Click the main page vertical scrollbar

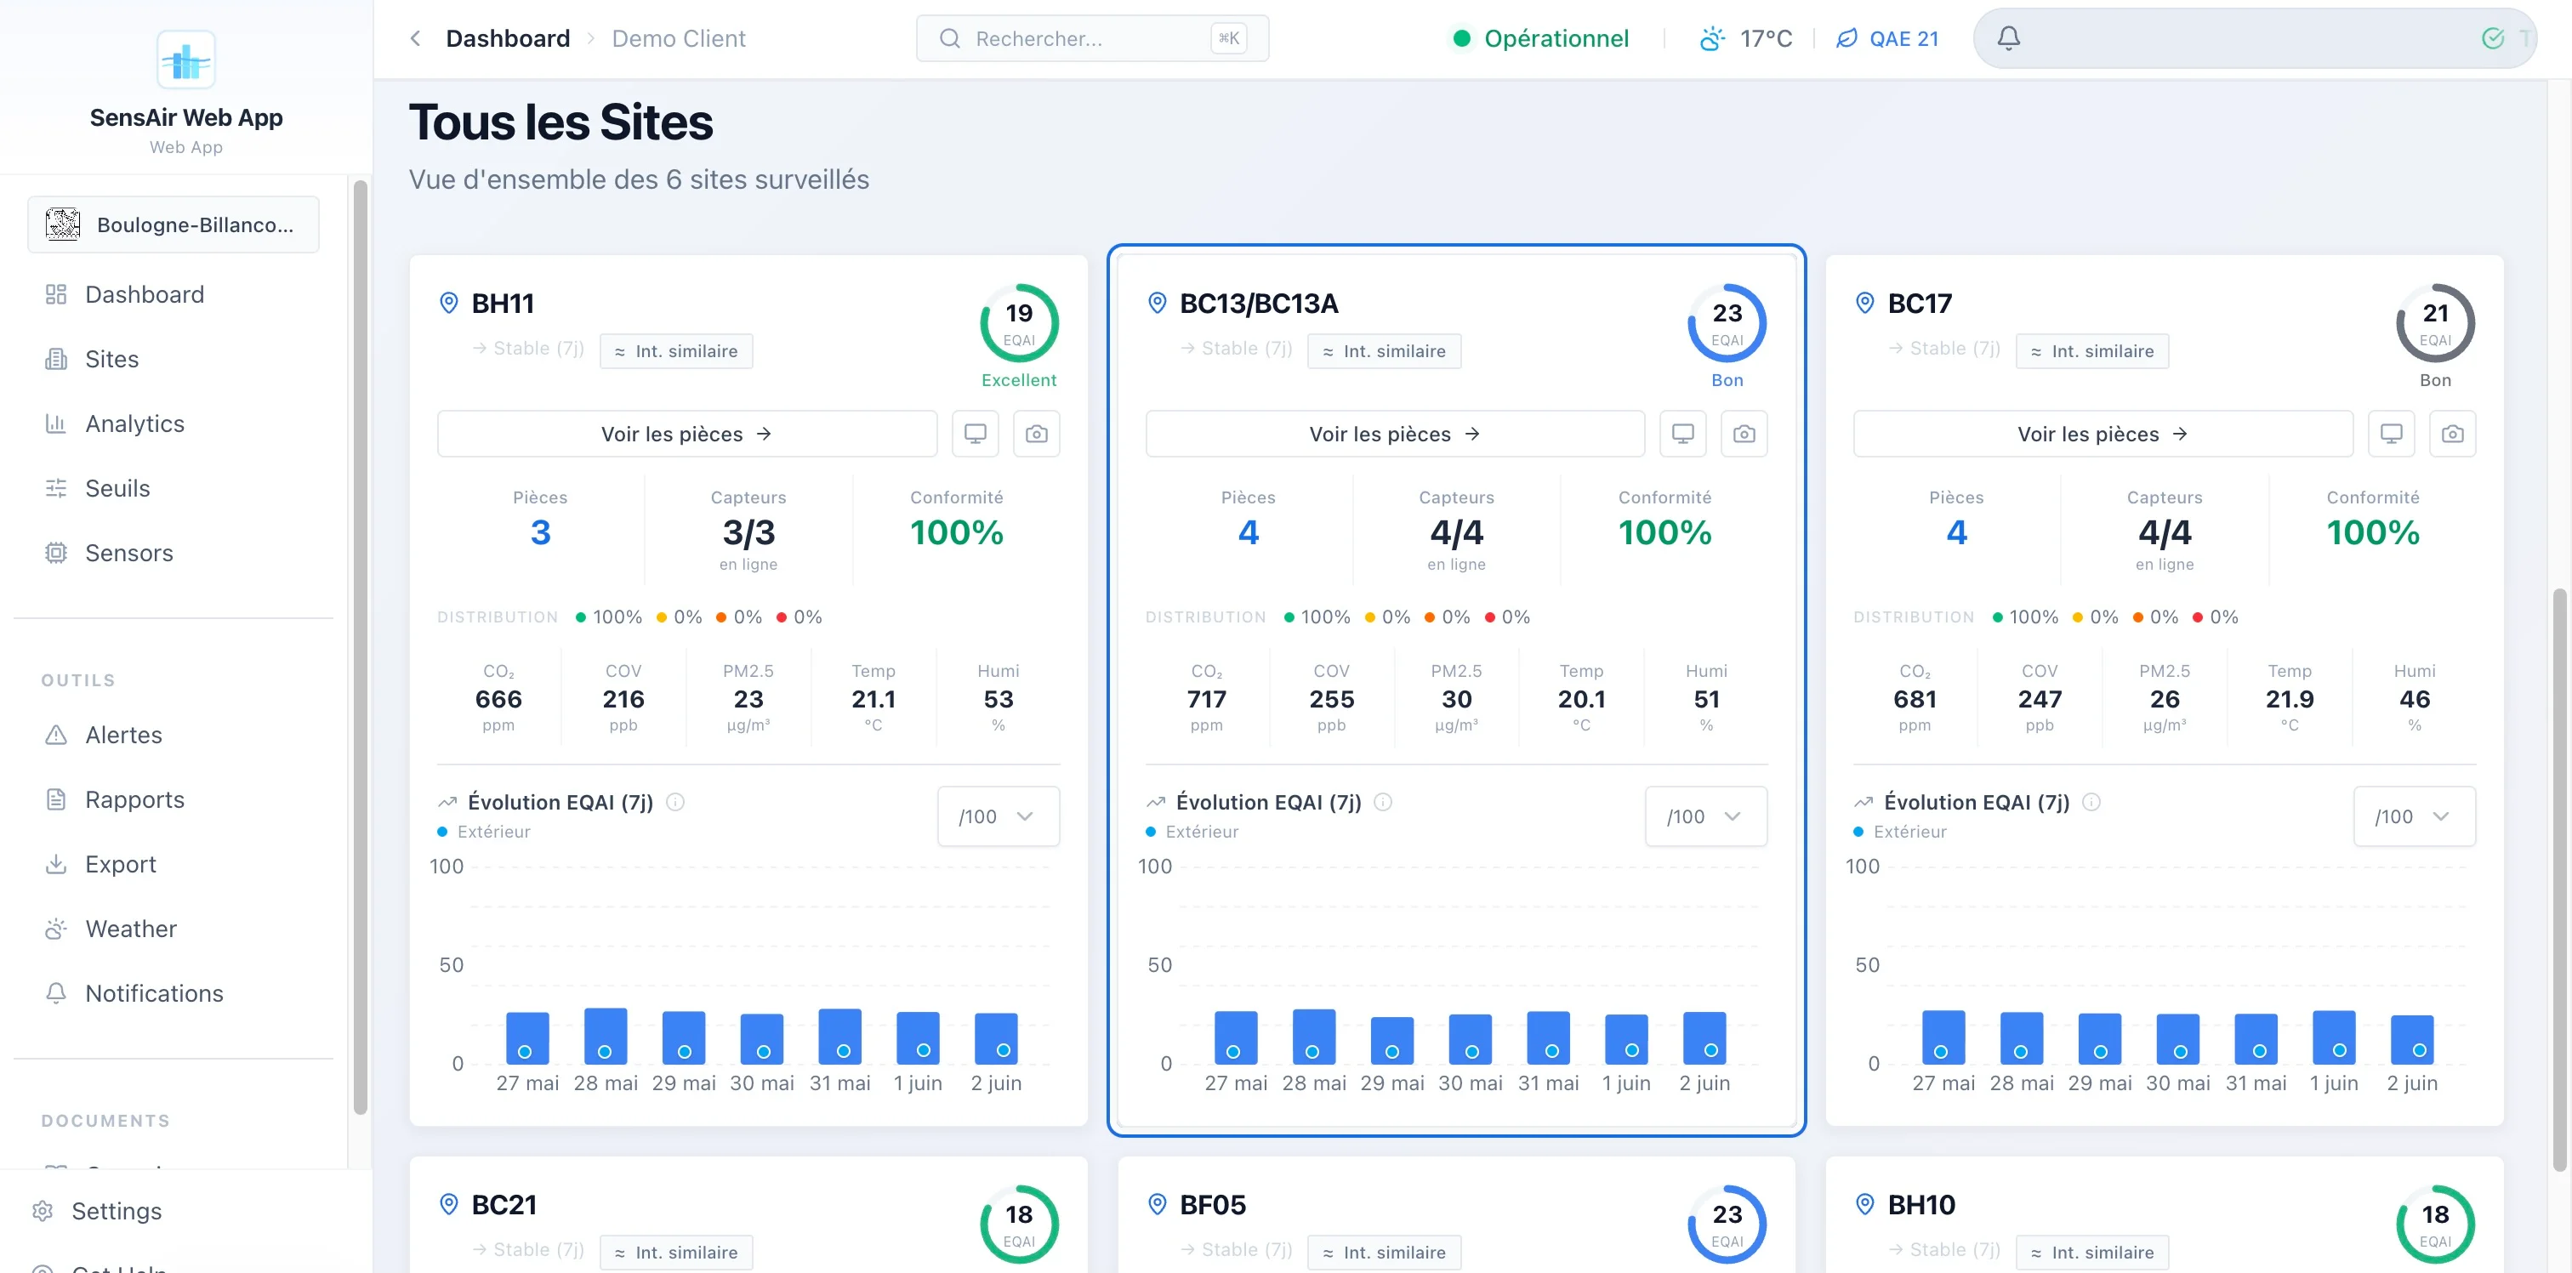coord(2559,878)
